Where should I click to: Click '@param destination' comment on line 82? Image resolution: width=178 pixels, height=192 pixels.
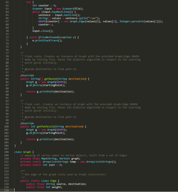(39, 69)
